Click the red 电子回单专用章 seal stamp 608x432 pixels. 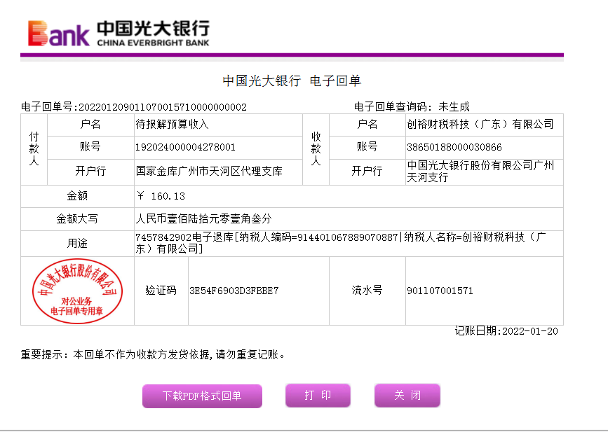[x=77, y=291]
